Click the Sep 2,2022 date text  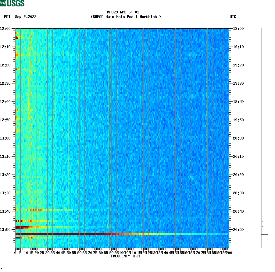(x=26, y=17)
